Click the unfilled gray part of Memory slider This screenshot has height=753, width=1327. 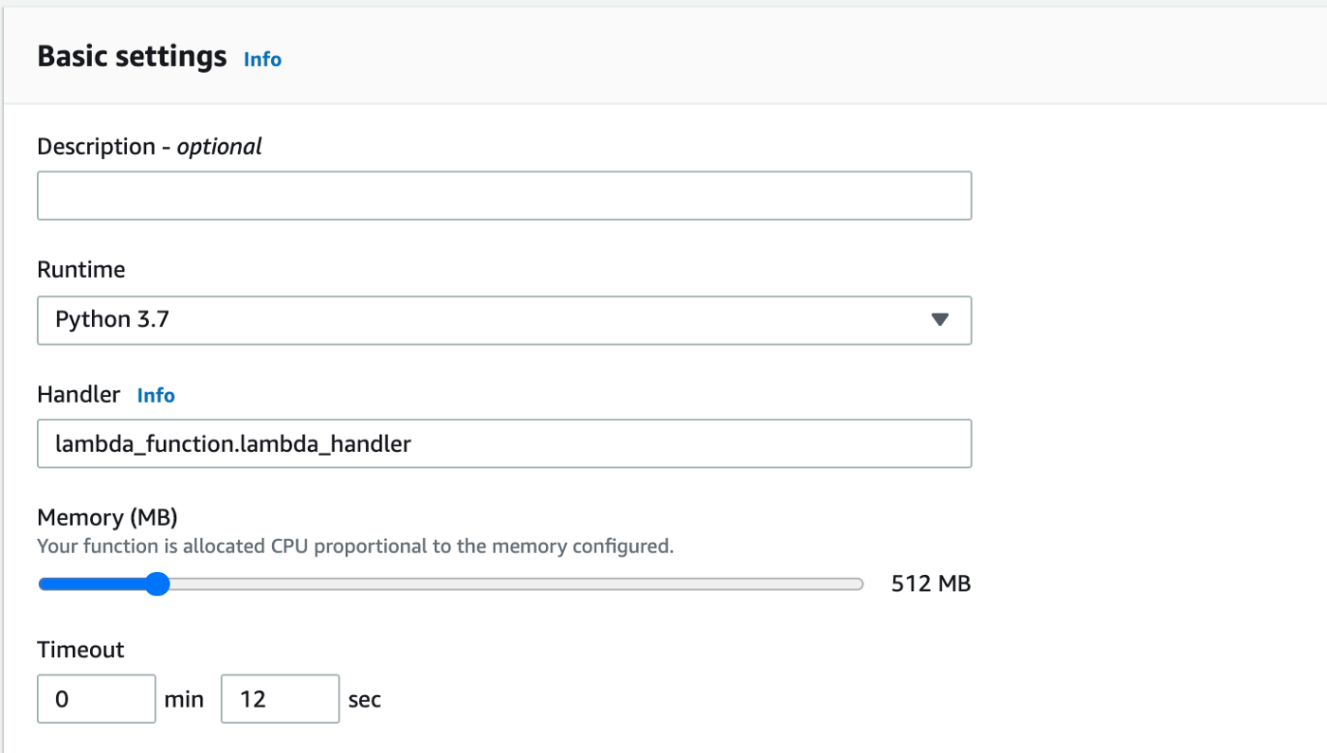coord(512,584)
